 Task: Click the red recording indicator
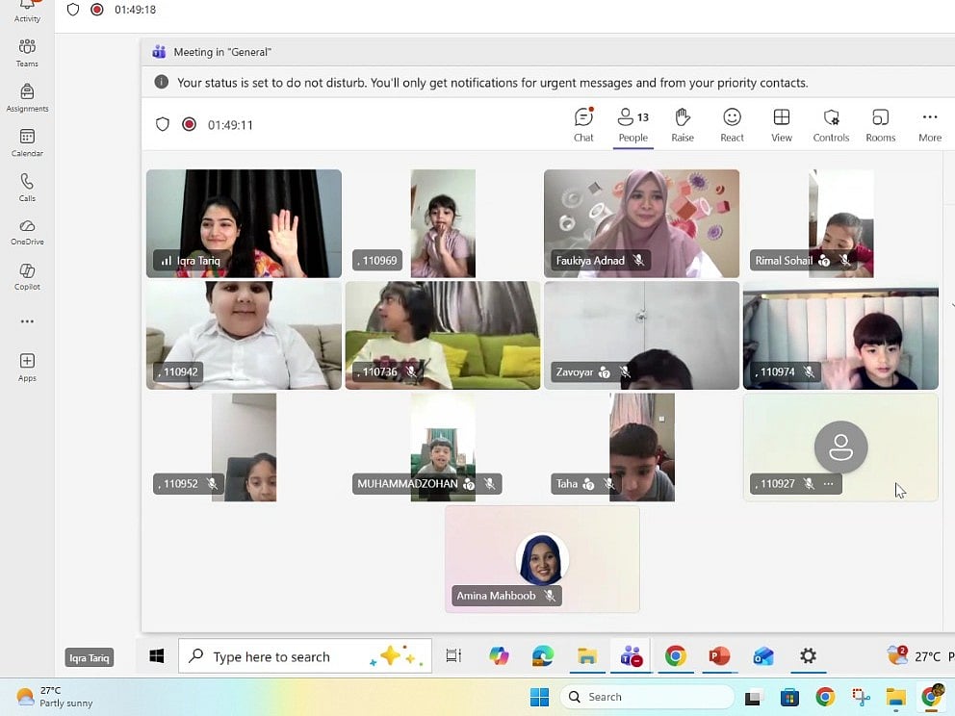click(x=190, y=124)
